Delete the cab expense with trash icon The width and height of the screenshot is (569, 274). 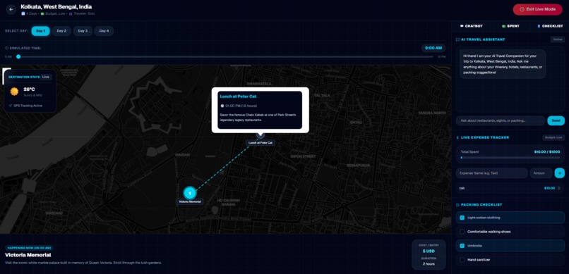(559, 188)
